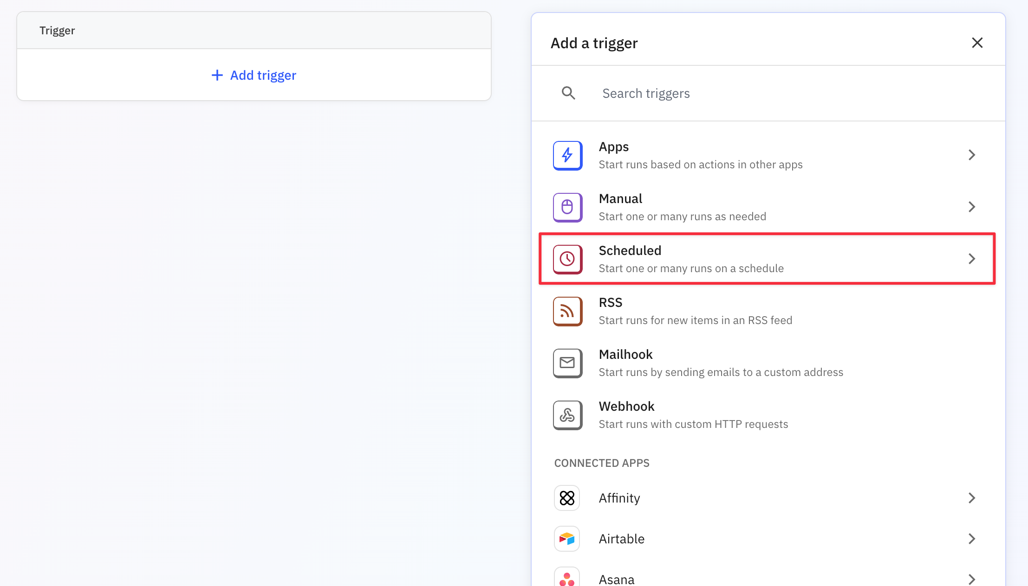
Task: Close the Add a trigger panel
Action: (977, 43)
